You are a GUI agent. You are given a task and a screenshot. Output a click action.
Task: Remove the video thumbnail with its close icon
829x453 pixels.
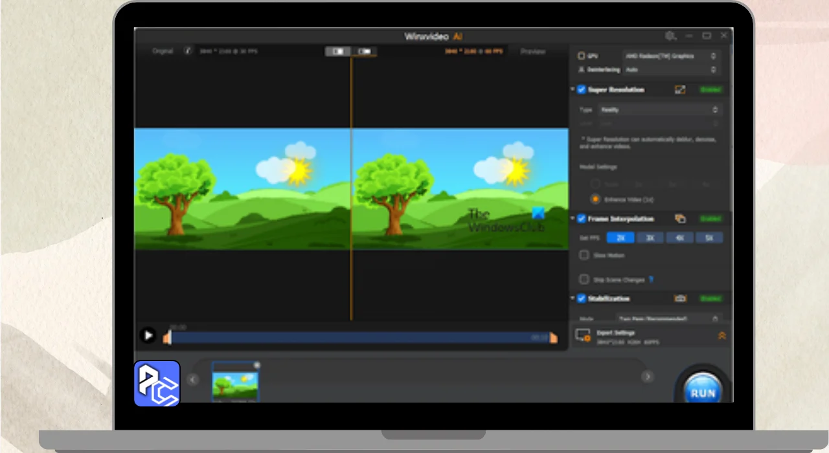tap(256, 365)
